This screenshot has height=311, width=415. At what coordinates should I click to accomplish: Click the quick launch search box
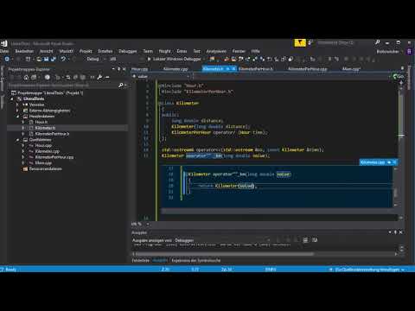coord(346,43)
